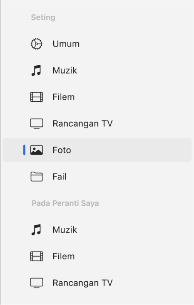The height and width of the screenshot is (305, 194).
Task: Click the TV screen icon under Seting
Action: pos(37,124)
